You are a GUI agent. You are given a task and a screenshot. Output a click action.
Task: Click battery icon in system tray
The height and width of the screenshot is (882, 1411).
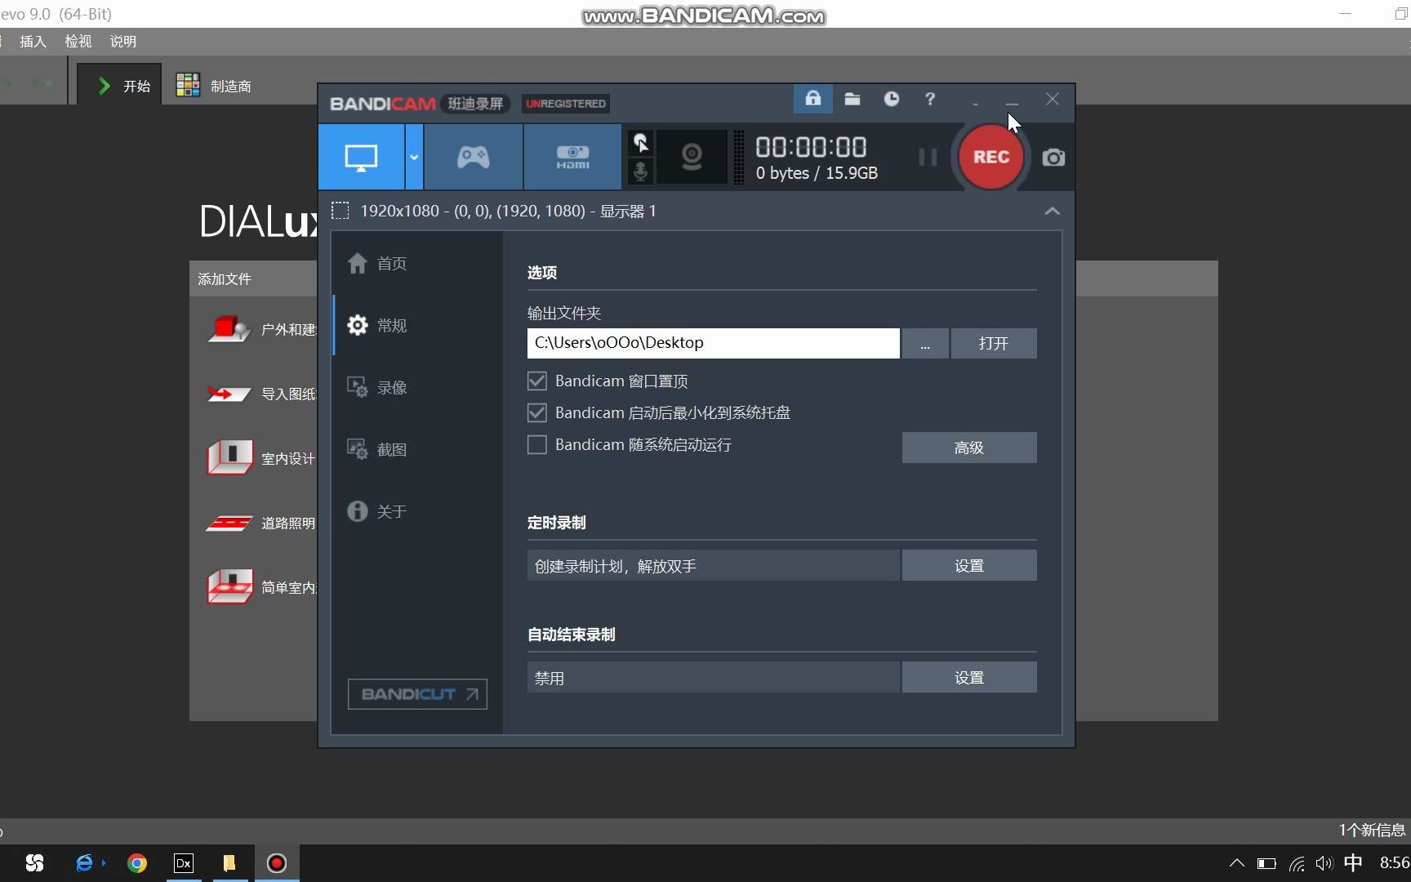point(1266,863)
